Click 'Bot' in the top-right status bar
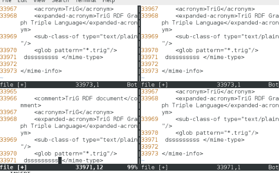Screen dimensions: 279x173 pyautogui.click(x=273, y=85)
